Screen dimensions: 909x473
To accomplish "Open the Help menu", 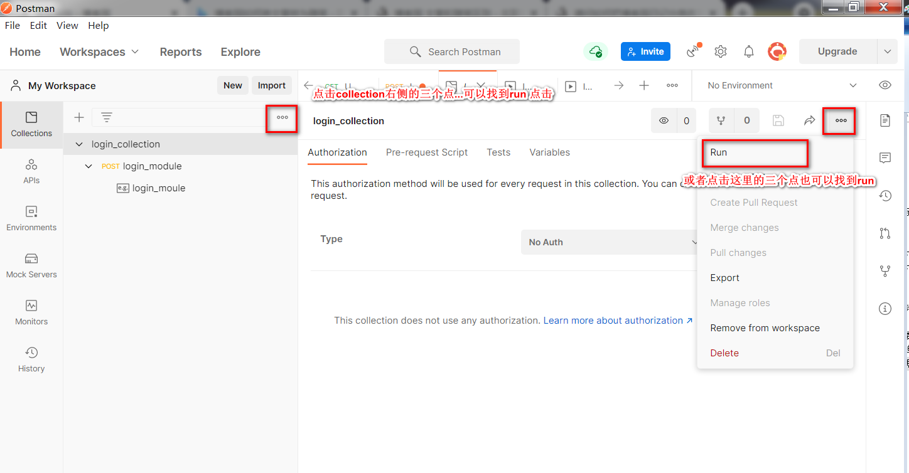I will 99,25.
